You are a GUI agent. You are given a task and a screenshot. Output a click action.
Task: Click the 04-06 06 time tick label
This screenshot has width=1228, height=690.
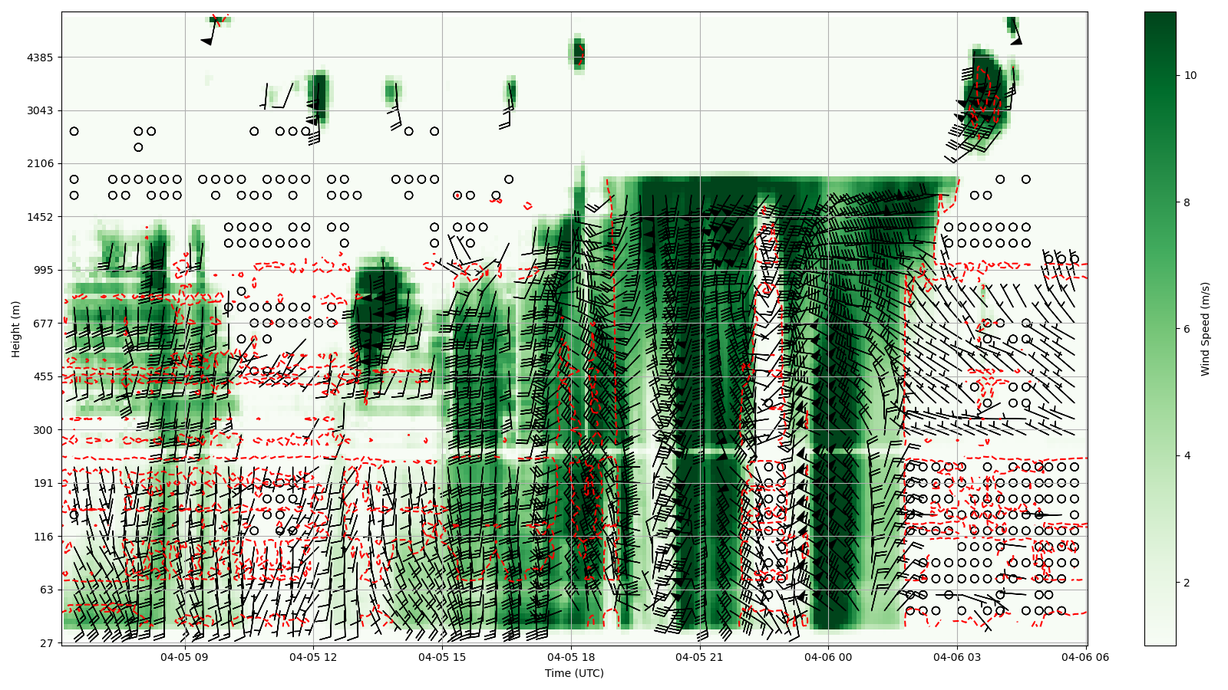1084,657
